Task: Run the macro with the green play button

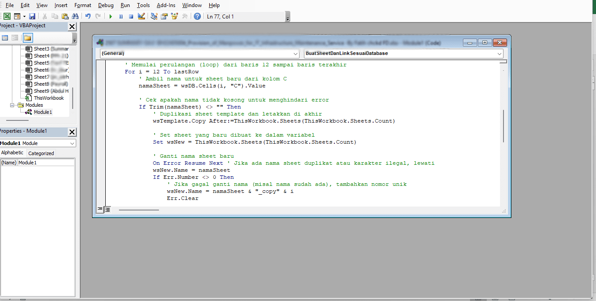Action: click(x=111, y=16)
